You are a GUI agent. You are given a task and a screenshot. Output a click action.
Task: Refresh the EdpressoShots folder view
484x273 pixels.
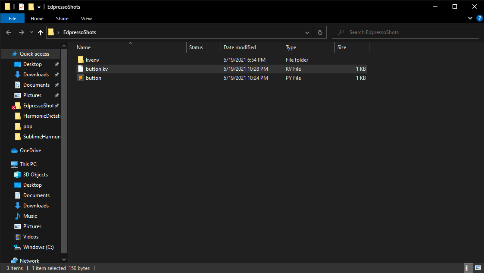pyautogui.click(x=320, y=32)
